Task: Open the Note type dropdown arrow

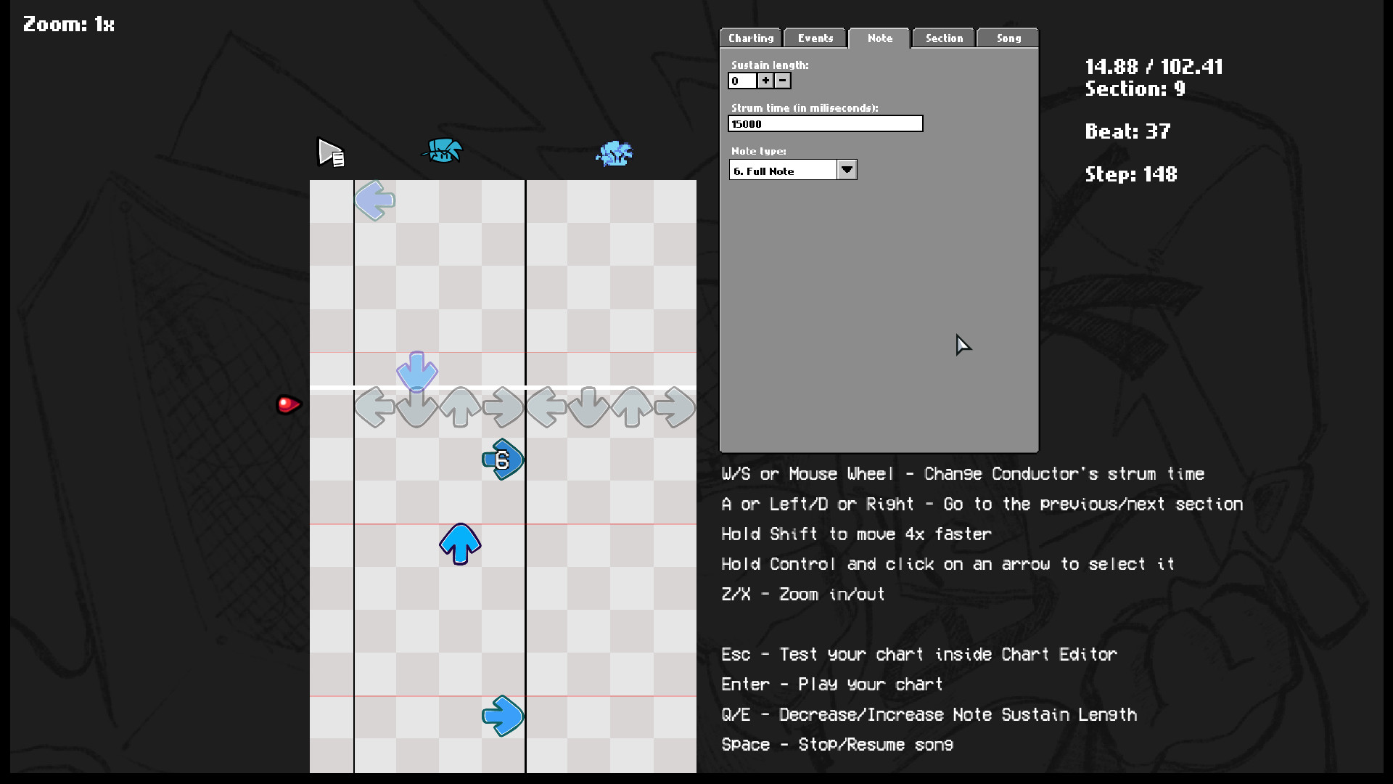Action: pos(847,169)
